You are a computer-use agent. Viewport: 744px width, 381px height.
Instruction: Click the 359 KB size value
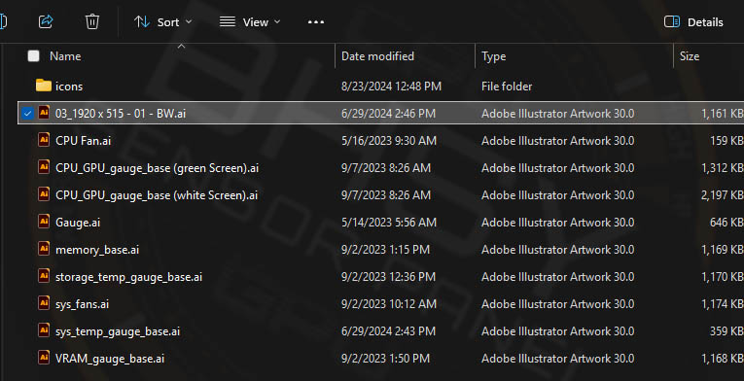726,331
